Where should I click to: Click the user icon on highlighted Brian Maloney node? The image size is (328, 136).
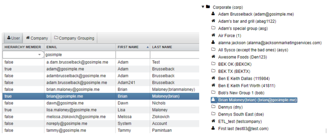(213, 100)
